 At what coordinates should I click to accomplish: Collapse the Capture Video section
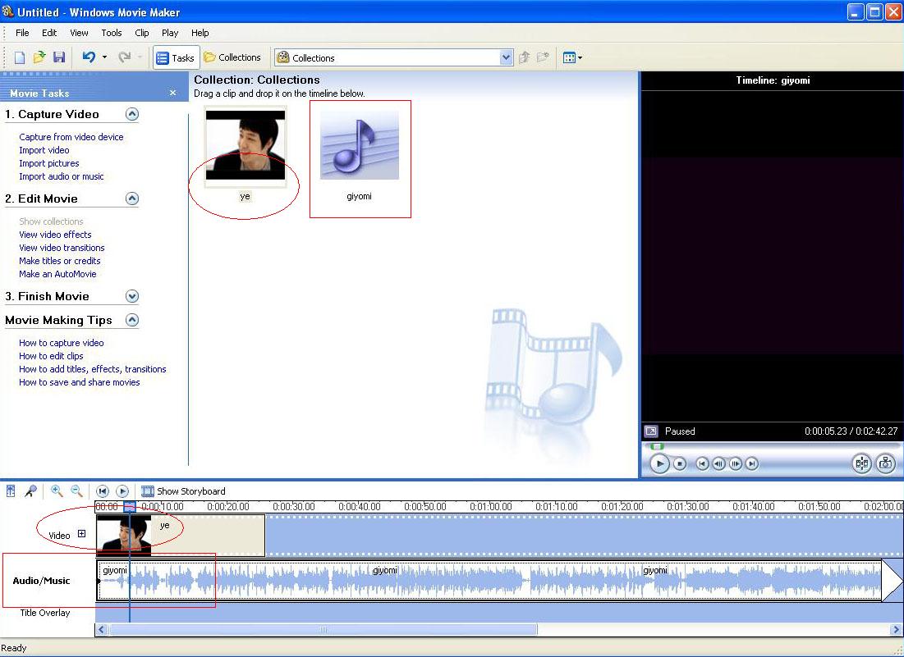131,114
